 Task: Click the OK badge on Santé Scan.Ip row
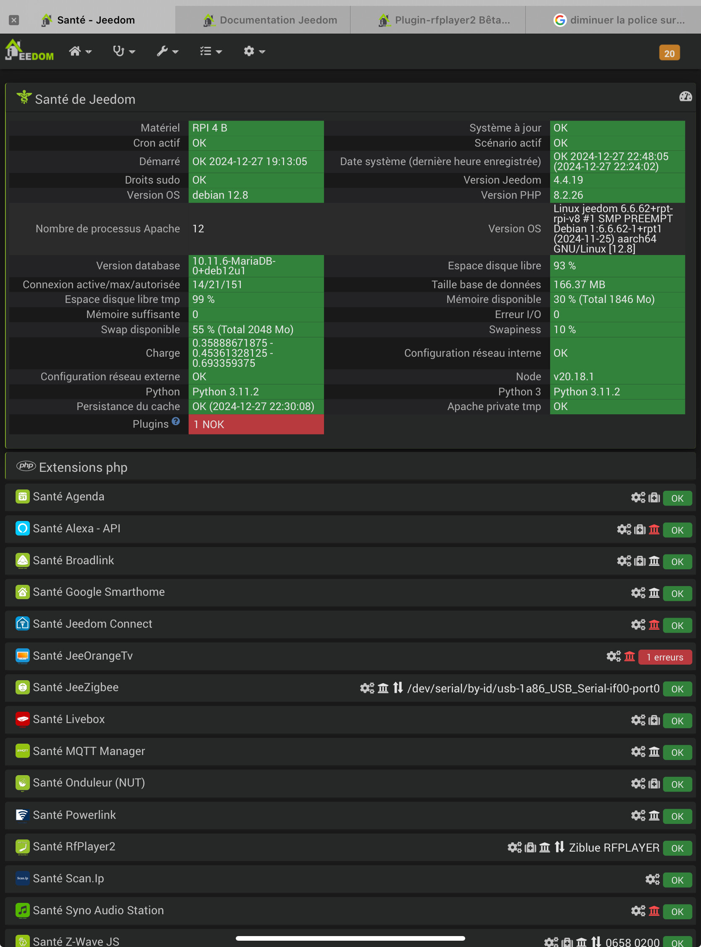677,880
